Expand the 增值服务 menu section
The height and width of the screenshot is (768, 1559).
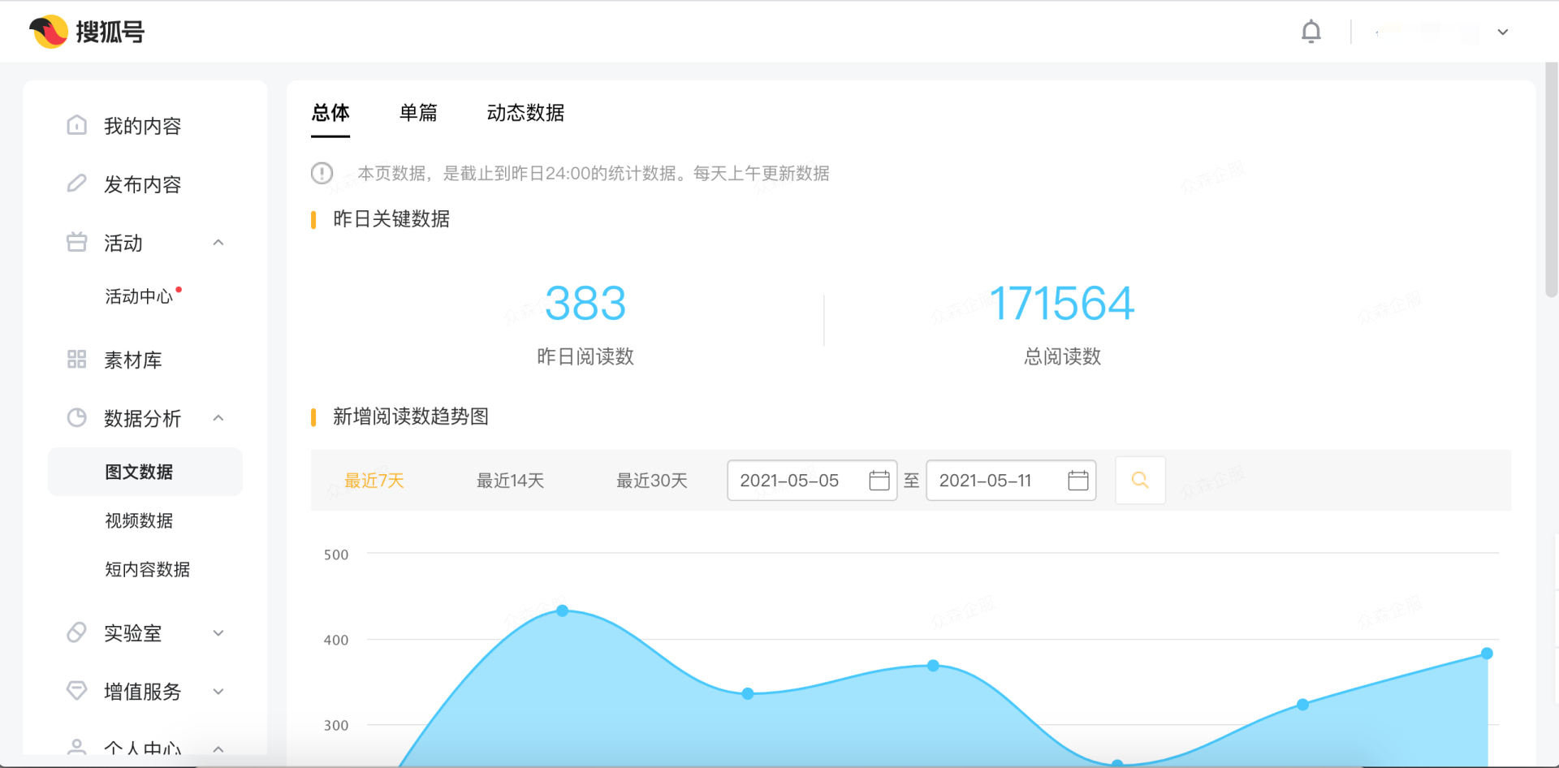point(218,691)
